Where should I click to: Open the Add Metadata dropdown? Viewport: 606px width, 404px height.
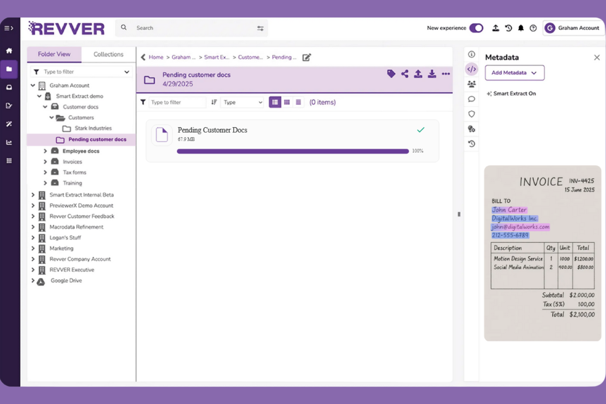[515, 73]
